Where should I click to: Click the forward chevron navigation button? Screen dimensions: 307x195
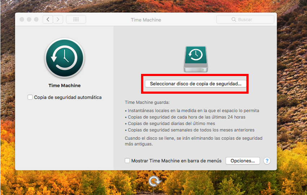coord(58,19)
